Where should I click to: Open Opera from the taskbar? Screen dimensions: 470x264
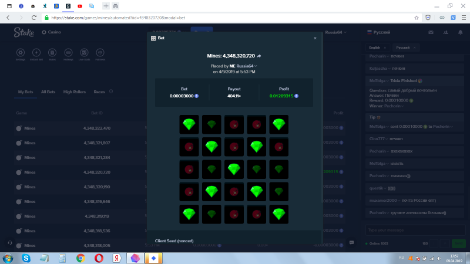99,258
